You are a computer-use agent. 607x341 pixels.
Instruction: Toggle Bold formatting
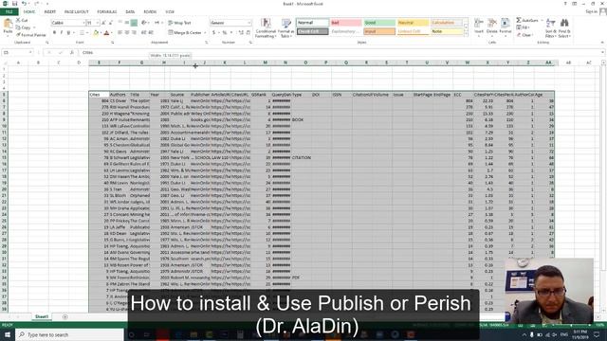pyautogui.click(x=55, y=32)
